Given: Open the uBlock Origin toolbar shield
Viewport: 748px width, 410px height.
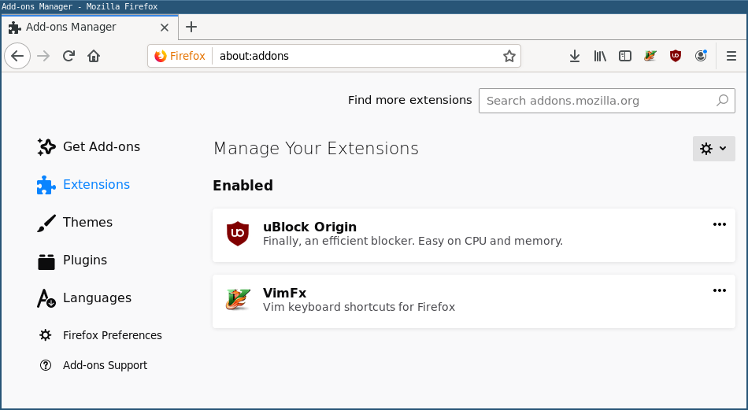Looking at the screenshot, I should tap(676, 56).
